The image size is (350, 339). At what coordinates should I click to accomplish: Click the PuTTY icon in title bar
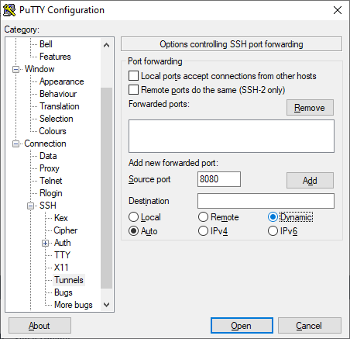pyautogui.click(x=9, y=10)
